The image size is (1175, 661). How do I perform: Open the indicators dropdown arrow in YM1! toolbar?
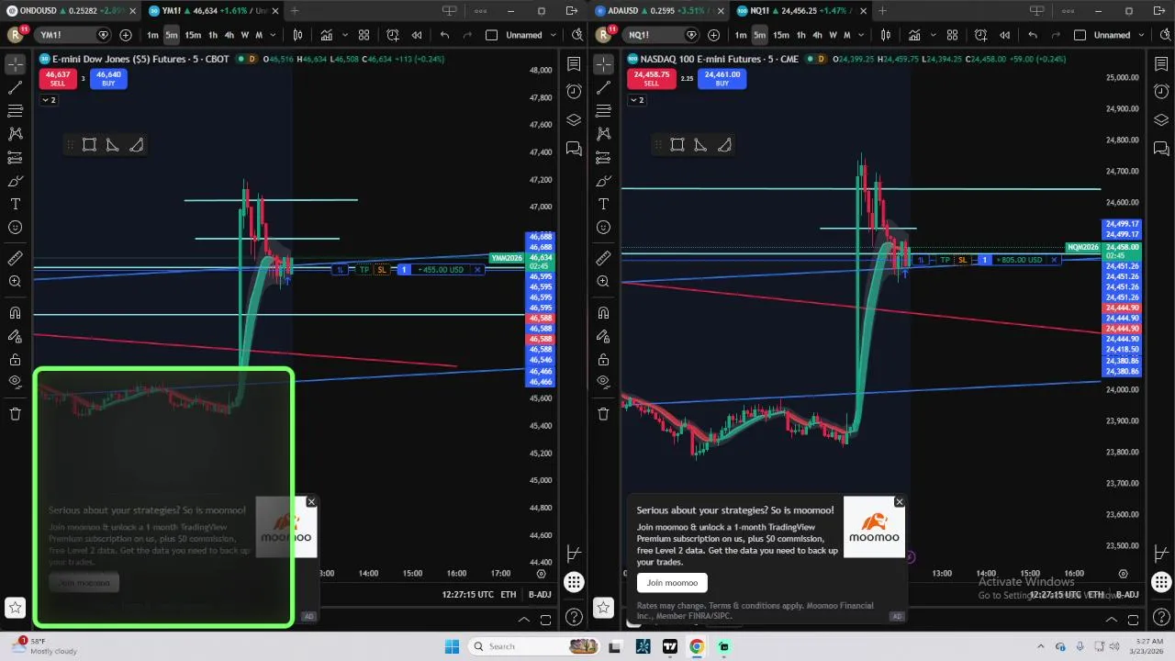click(345, 35)
